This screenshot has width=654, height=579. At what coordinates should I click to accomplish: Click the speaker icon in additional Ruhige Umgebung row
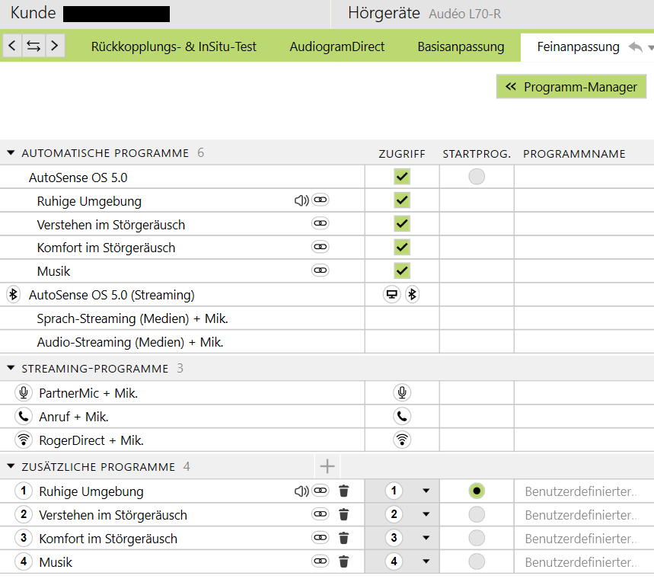301,491
